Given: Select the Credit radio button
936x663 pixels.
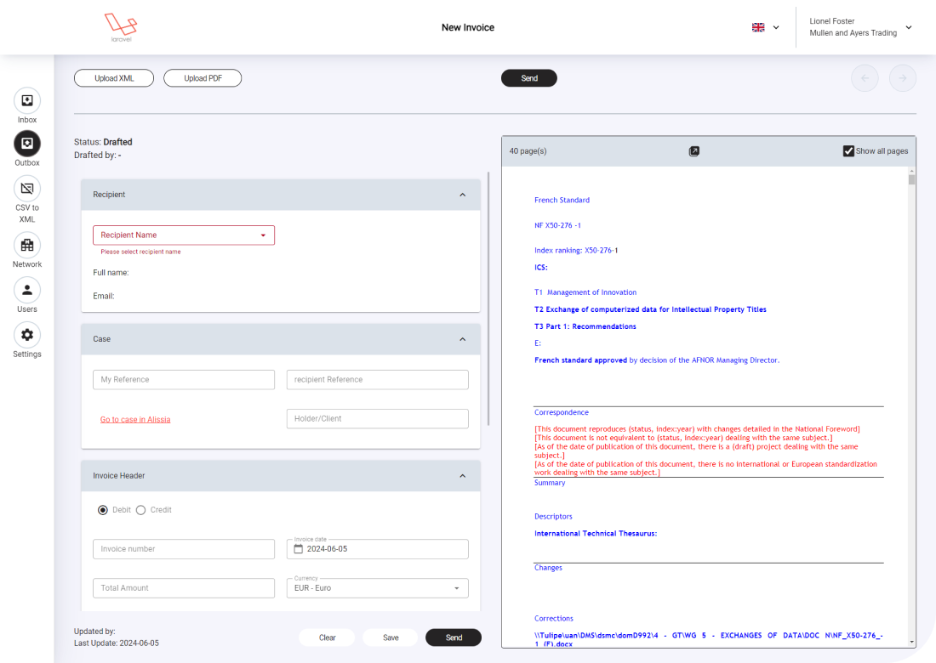Looking at the screenshot, I should [141, 510].
